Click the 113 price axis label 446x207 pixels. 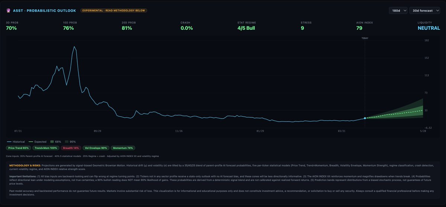tap(427, 75)
